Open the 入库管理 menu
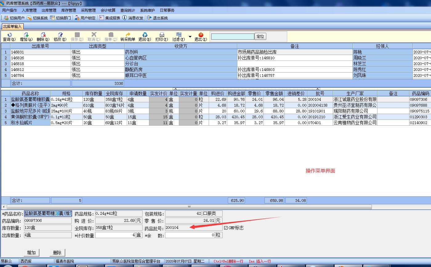431x267 pixels. click(x=29, y=10)
